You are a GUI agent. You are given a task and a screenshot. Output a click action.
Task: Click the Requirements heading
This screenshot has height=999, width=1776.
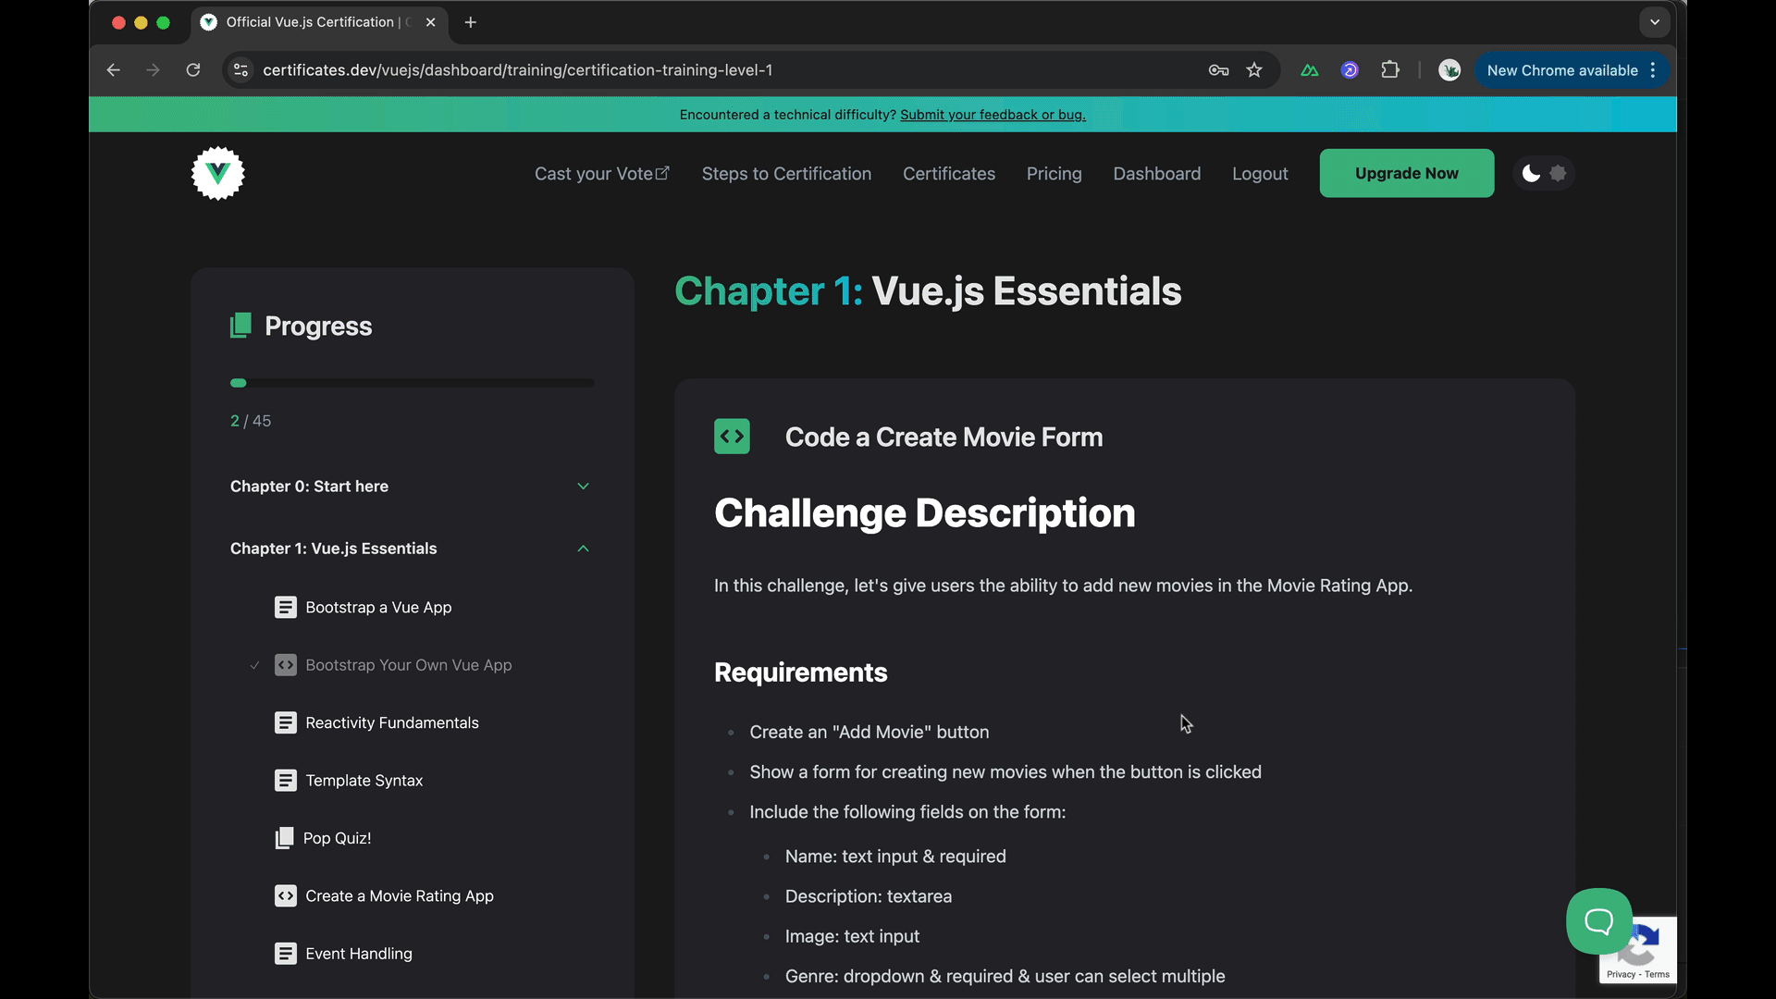pyautogui.click(x=800, y=672)
